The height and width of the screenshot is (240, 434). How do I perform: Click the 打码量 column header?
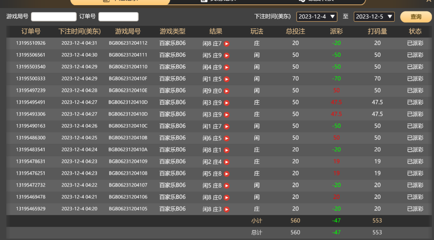click(x=377, y=32)
